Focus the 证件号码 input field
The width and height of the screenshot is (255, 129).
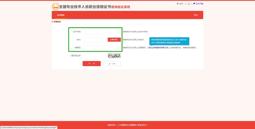[x=102, y=32]
